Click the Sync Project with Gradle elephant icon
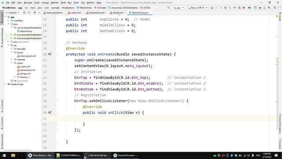This screenshot has width=282, height=159. pos(260,8)
